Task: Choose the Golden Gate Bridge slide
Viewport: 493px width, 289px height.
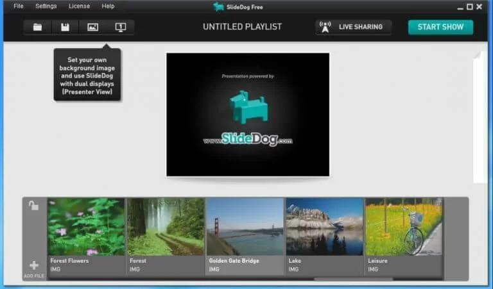Action: point(245,227)
